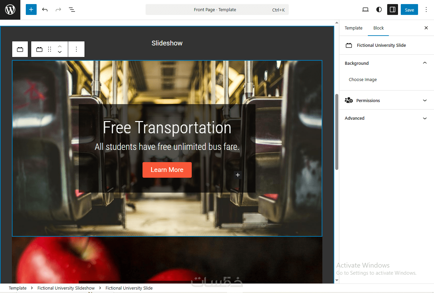Viewport: 434px width, 293px height.
Task: Move the slide block down
Action: tap(60, 52)
